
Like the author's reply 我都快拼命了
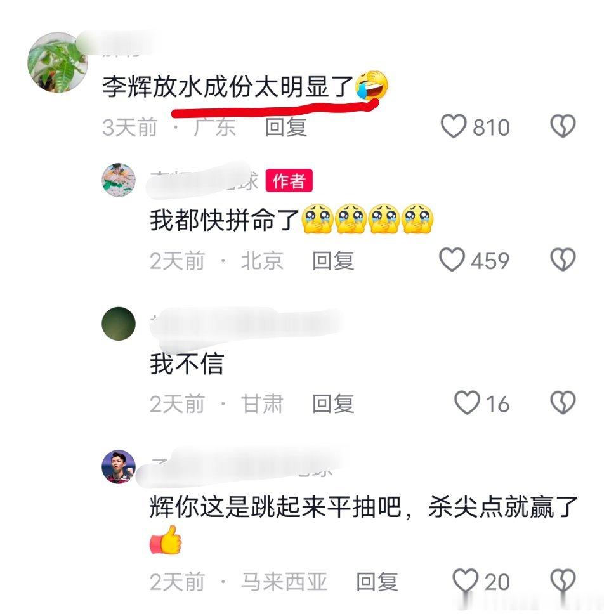pos(452,259)
